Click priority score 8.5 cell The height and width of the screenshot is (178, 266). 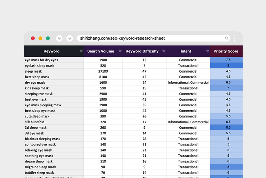pos(226,127)
